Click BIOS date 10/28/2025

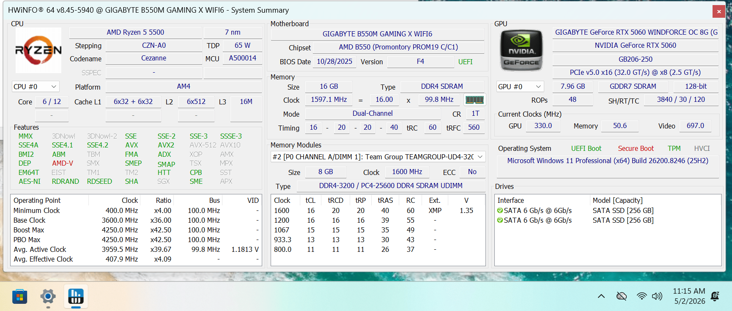point(334,62)
